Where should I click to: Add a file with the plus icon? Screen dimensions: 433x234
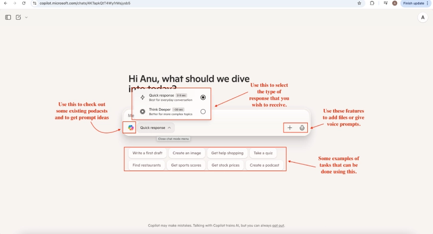click(289, 127)
